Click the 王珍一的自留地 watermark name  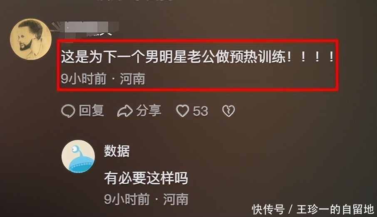[335, 210]
